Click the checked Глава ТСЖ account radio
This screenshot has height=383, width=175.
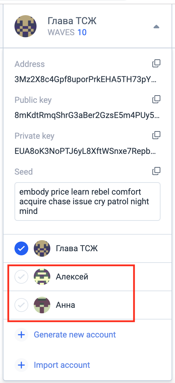point(21,249)
